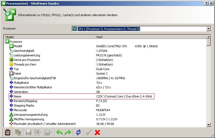Viewport: 215px width, 138px height.
Task: Go forward with the green right arrow
Action: point(68,132)
